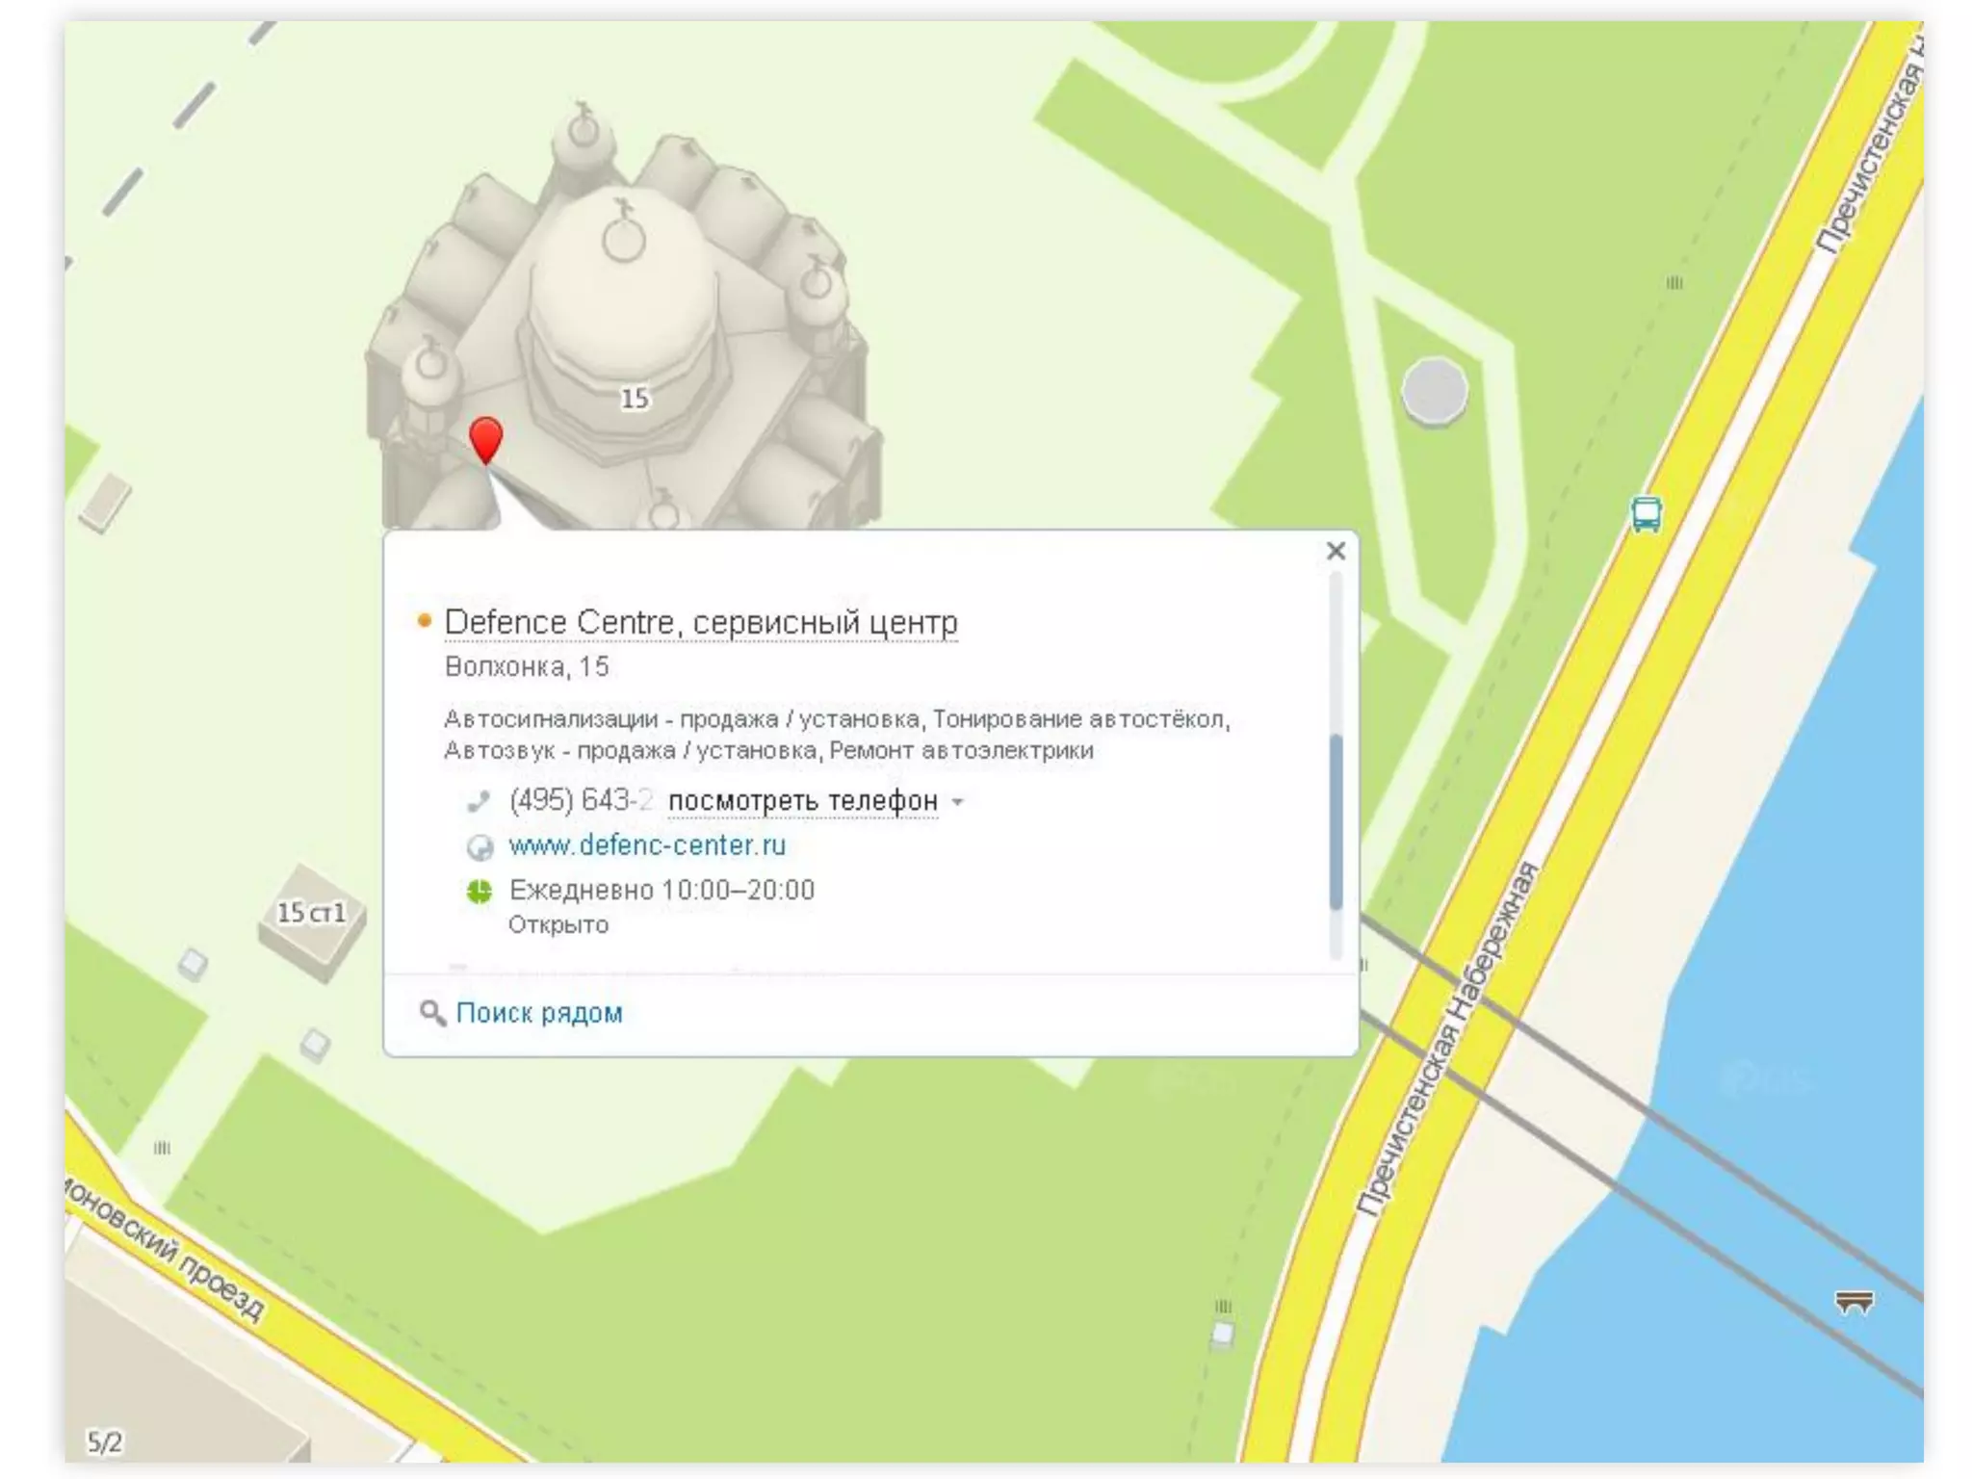Image resolution: width=1972 pixels, height=1479 pixels.
Task: Click the pier icon on the river
Action: pos(1854,1303)
